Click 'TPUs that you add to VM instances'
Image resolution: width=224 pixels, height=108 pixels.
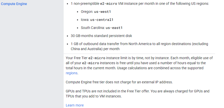click(94, 96)
